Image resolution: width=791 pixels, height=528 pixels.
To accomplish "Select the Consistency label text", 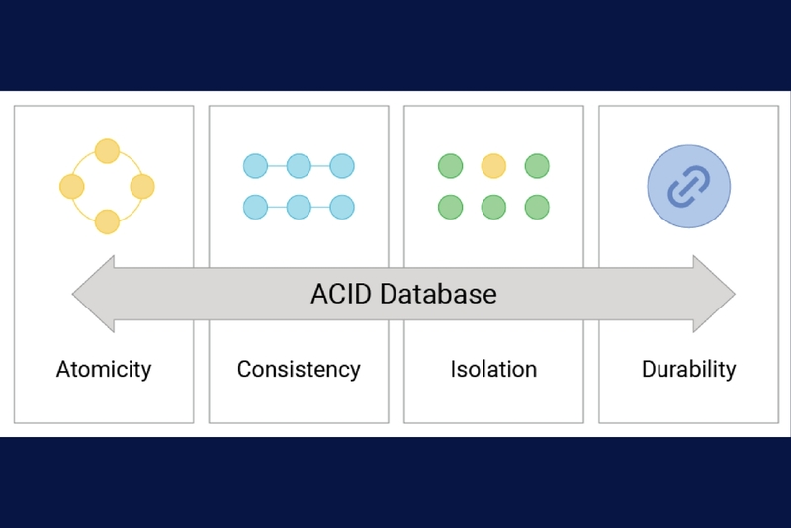I will click(x=299, y=370).
